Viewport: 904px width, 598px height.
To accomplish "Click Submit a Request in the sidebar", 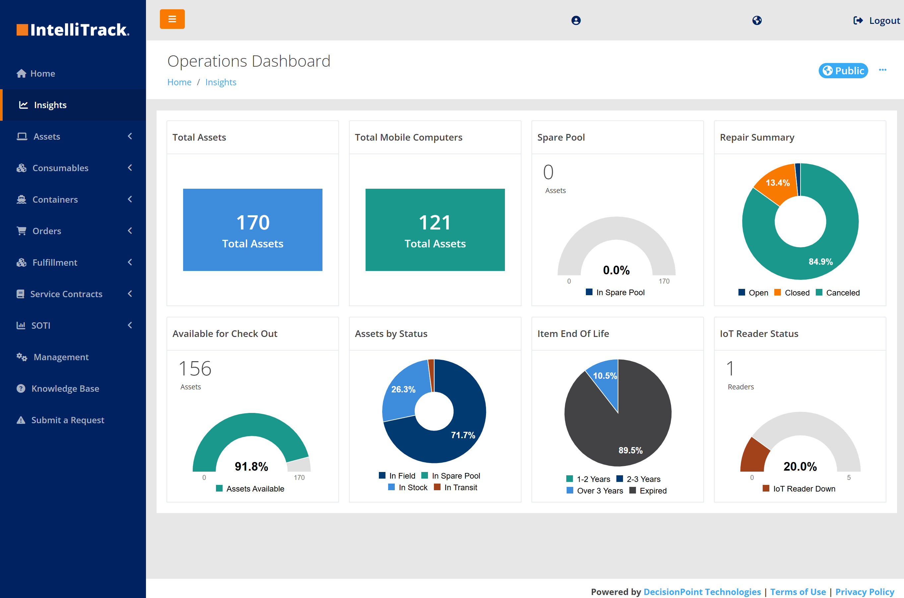I will pos(68,420).
